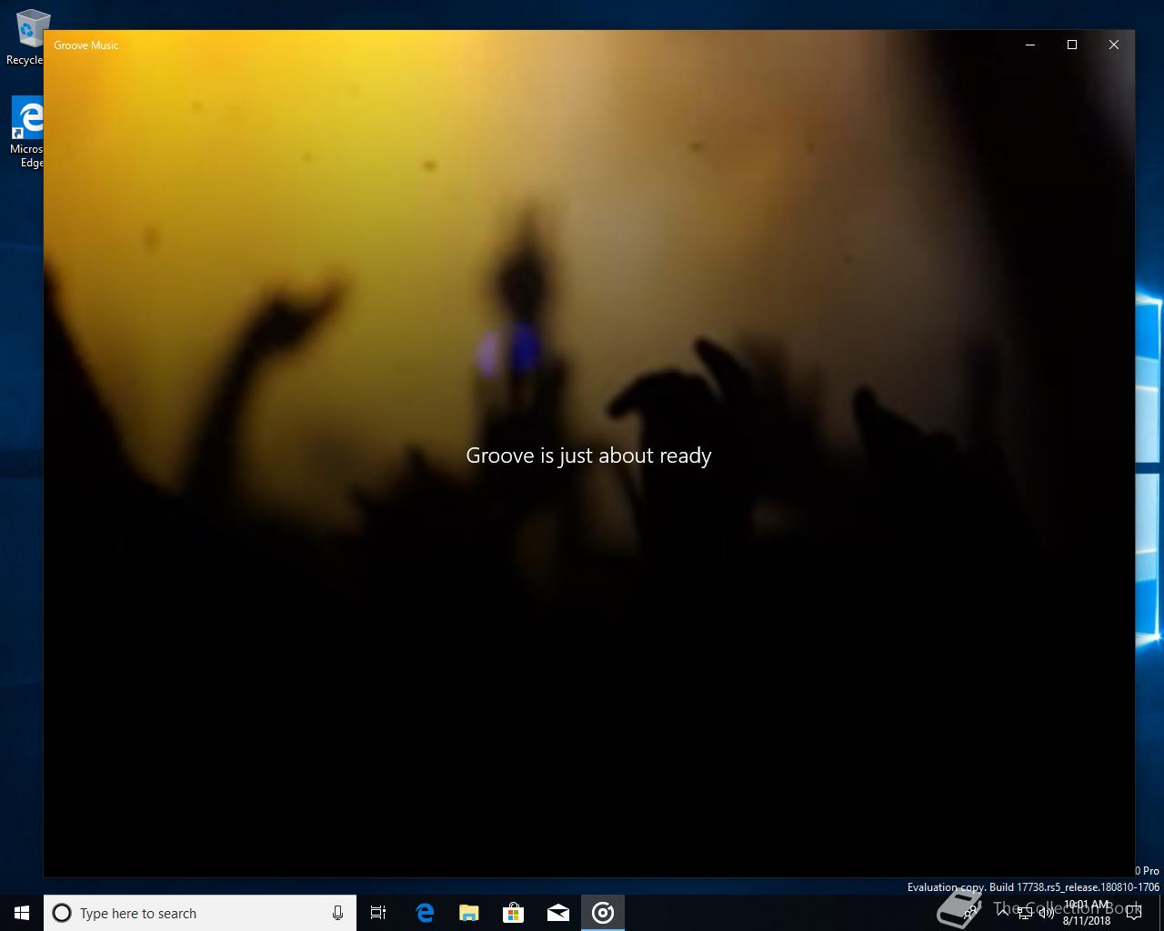Maximize the Groove Music window
The width and height of the screenshot is (1164, 931).
pos(1072,45)
